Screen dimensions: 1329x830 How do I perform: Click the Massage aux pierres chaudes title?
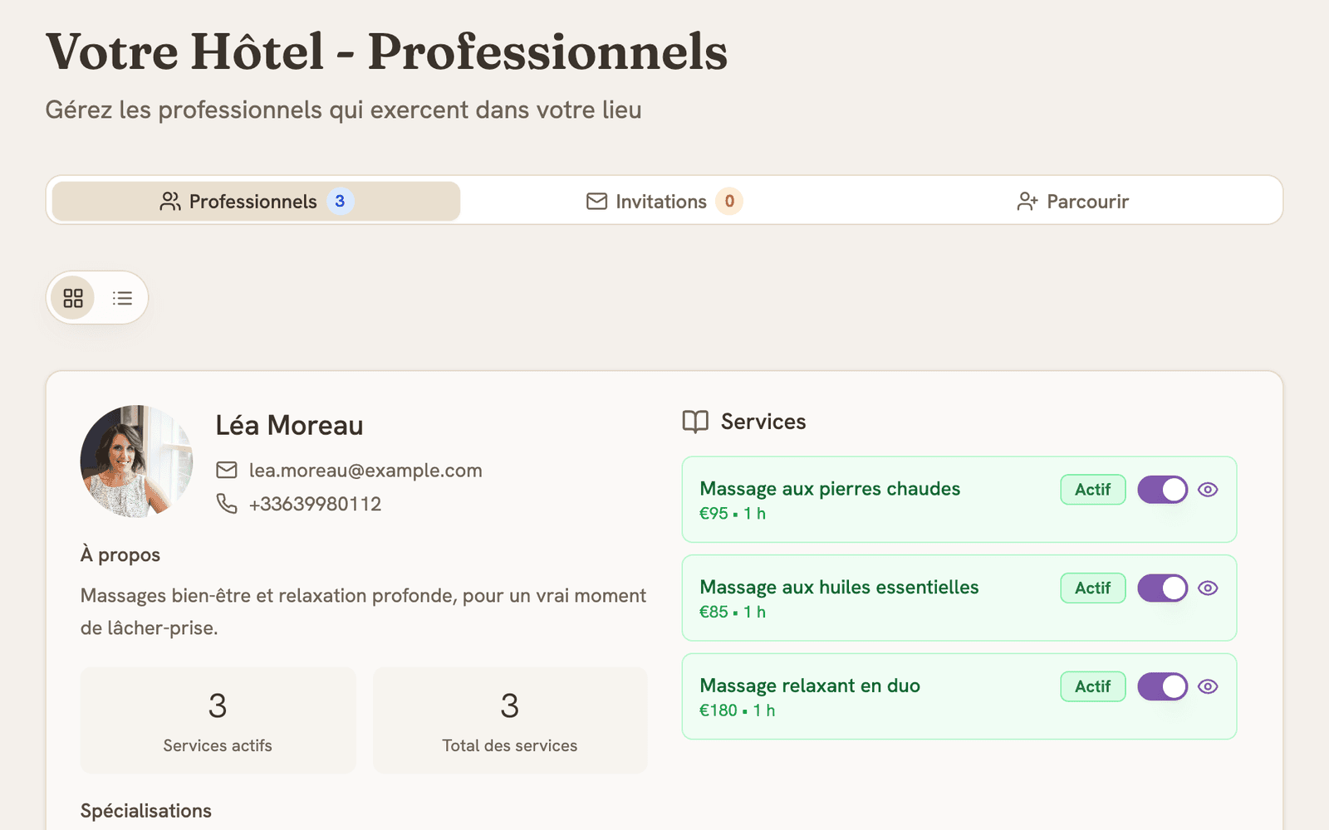click(830, 489)
